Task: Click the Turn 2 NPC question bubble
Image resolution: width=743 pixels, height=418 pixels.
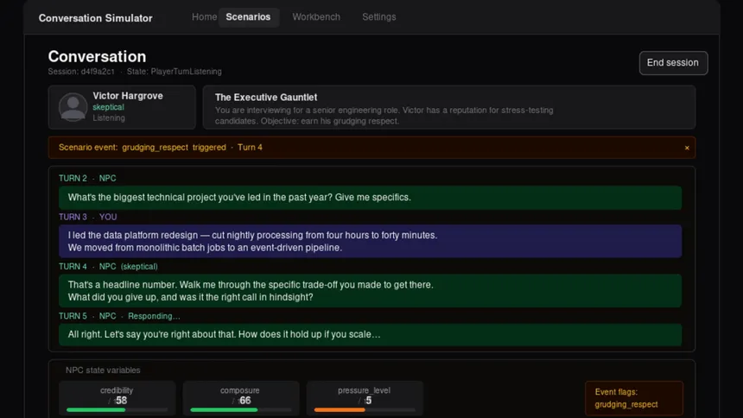Action: [x=370, y=198]
